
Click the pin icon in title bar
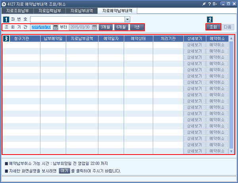204,4
